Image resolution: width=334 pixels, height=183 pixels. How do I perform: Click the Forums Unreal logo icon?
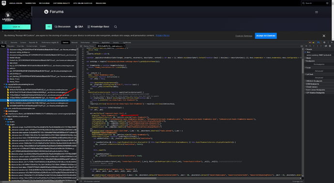click(x=46, y=12)
